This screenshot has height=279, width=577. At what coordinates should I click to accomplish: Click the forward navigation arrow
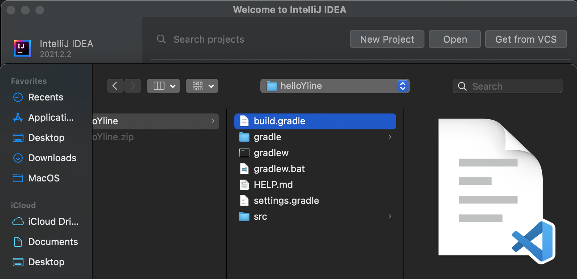tap(133, 86)
